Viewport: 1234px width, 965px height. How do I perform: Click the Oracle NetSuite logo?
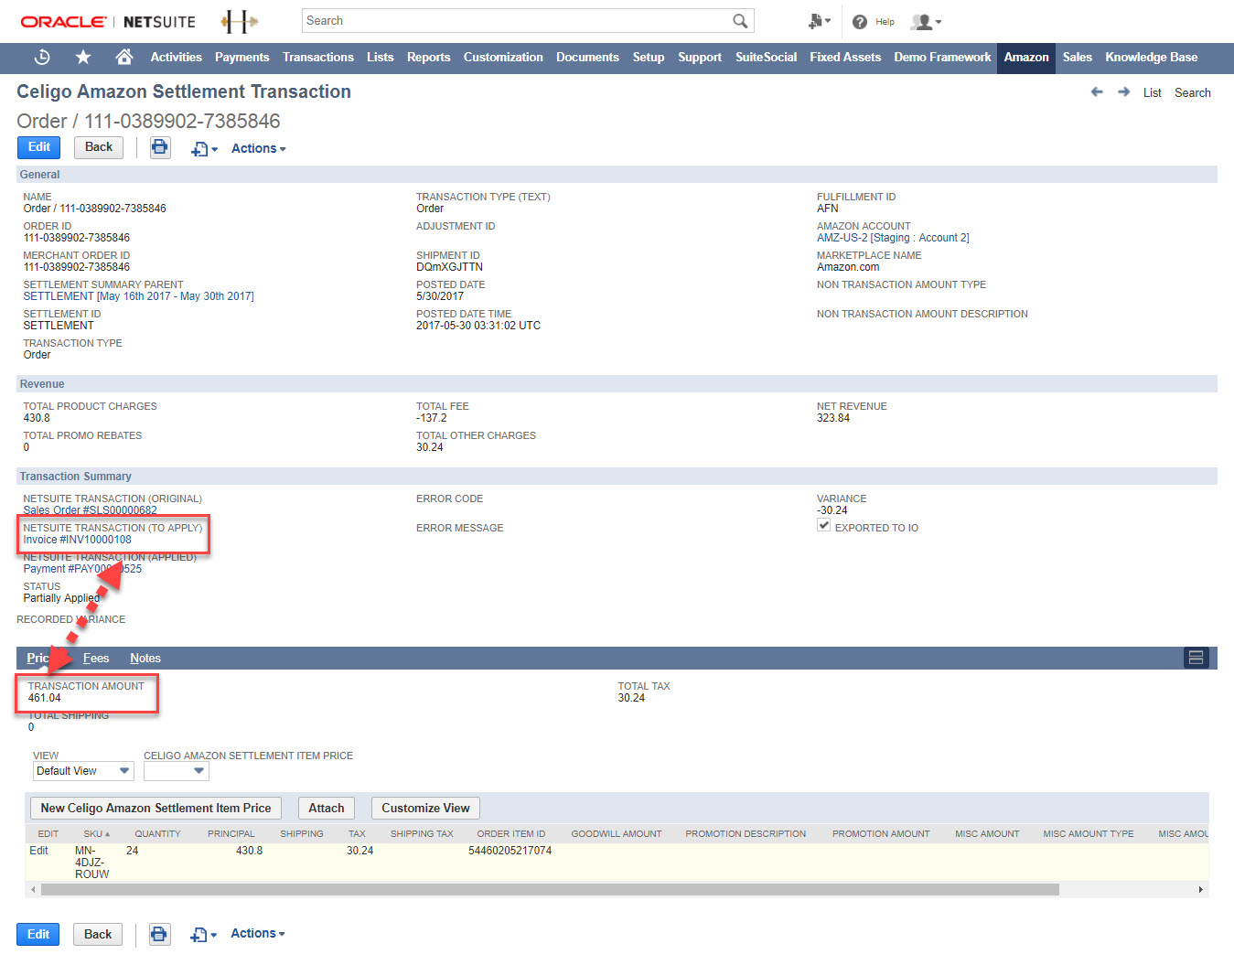[108, 22]
